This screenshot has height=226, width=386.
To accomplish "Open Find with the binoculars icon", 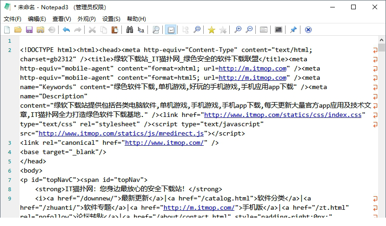I will click(x=129, y=30).
